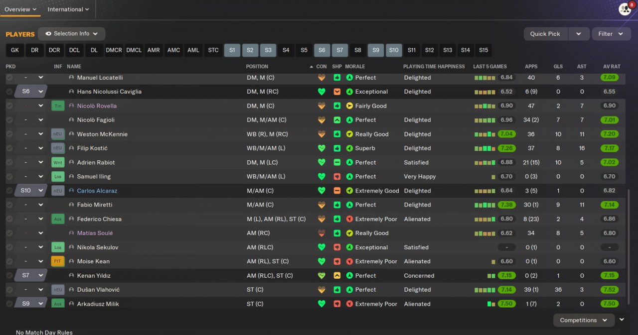This screenshot has width=638, height=335.
Task: Open the Overview tab menu
Action: pyautogui.click(x=20, y=9)
